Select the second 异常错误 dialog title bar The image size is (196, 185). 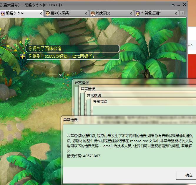click(137, 89)
